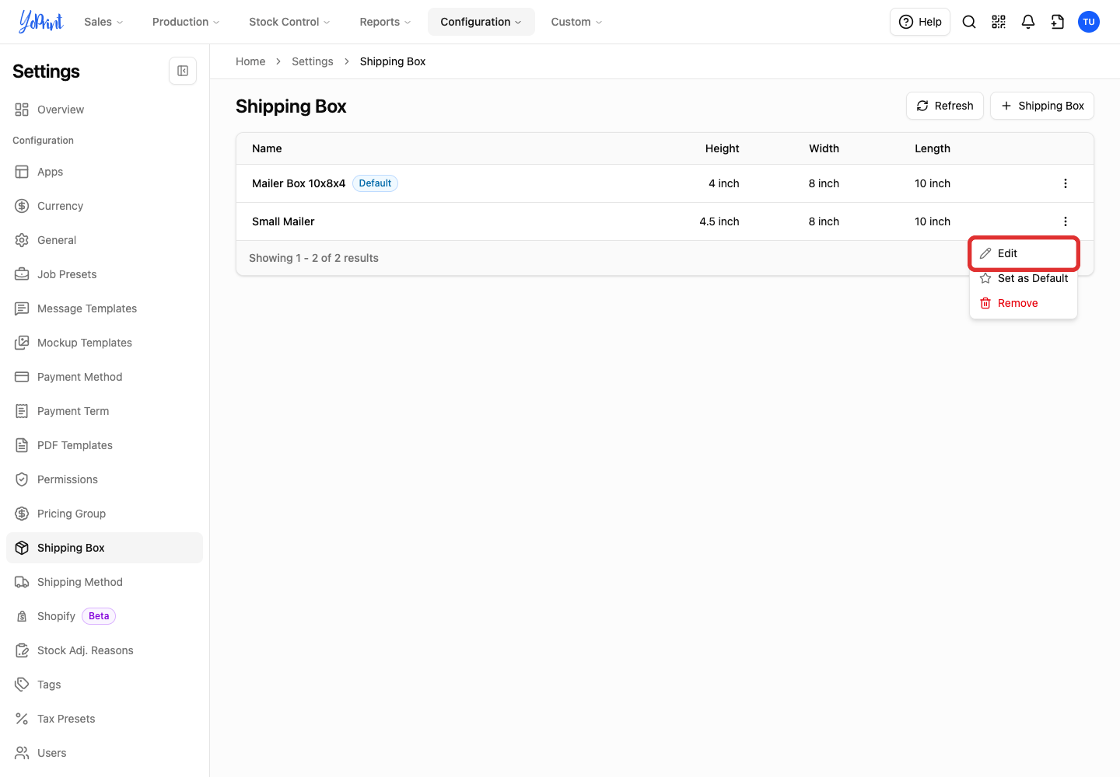Open PDF Templates settings
The width and height of the screenshot is (1120, 777).
coord(104,445)
